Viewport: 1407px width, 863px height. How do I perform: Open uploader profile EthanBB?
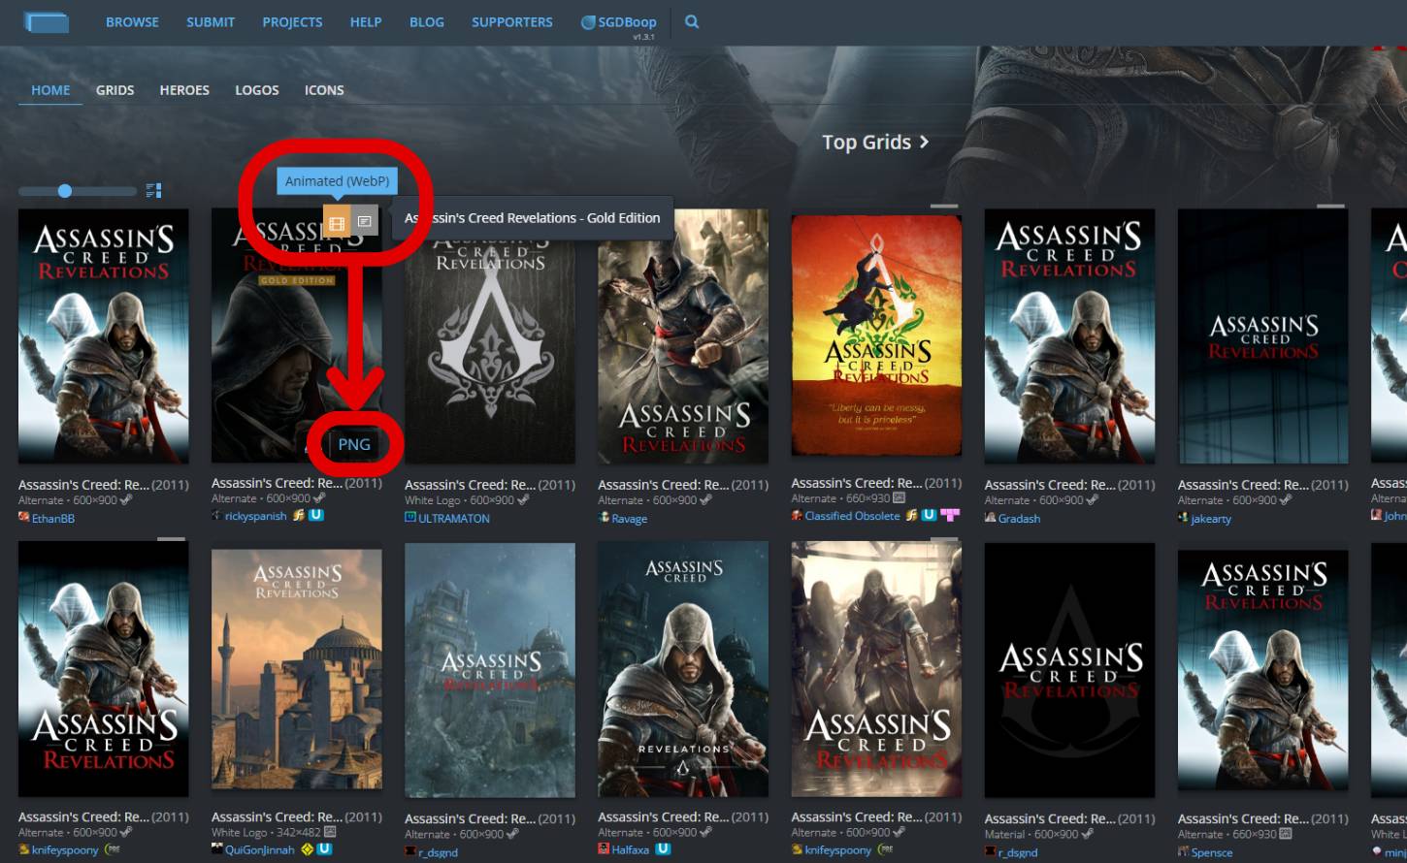pos(52,519)
